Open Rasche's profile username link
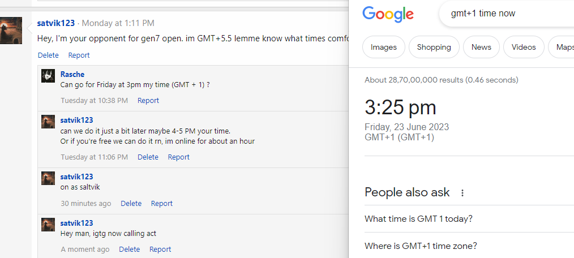The image size is (574, 258). 72,75
